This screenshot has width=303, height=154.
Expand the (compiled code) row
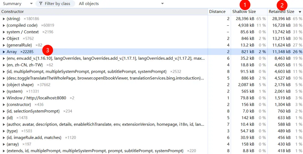[x=4, y=25]
